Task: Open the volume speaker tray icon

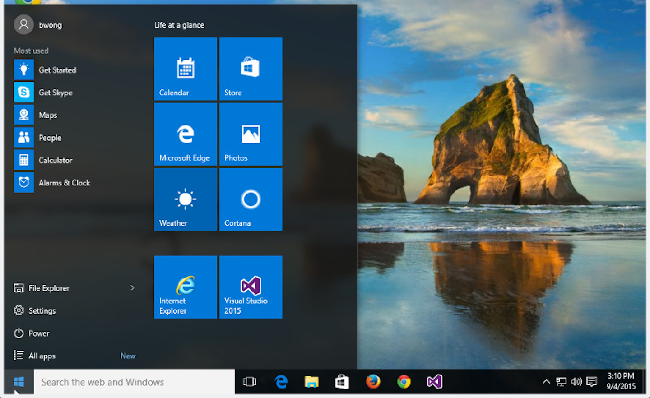Action: 576,382
